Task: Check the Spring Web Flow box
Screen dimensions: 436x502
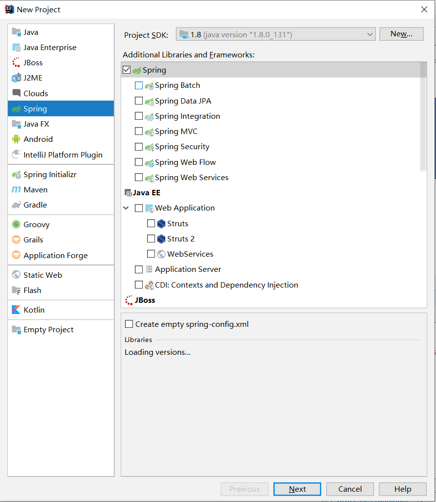Action: coord(138,162)
